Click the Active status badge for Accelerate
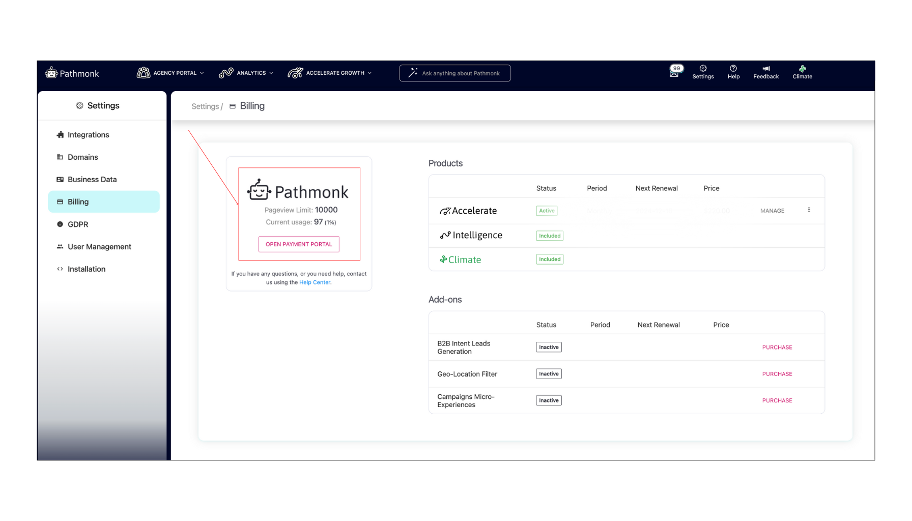 547,211
